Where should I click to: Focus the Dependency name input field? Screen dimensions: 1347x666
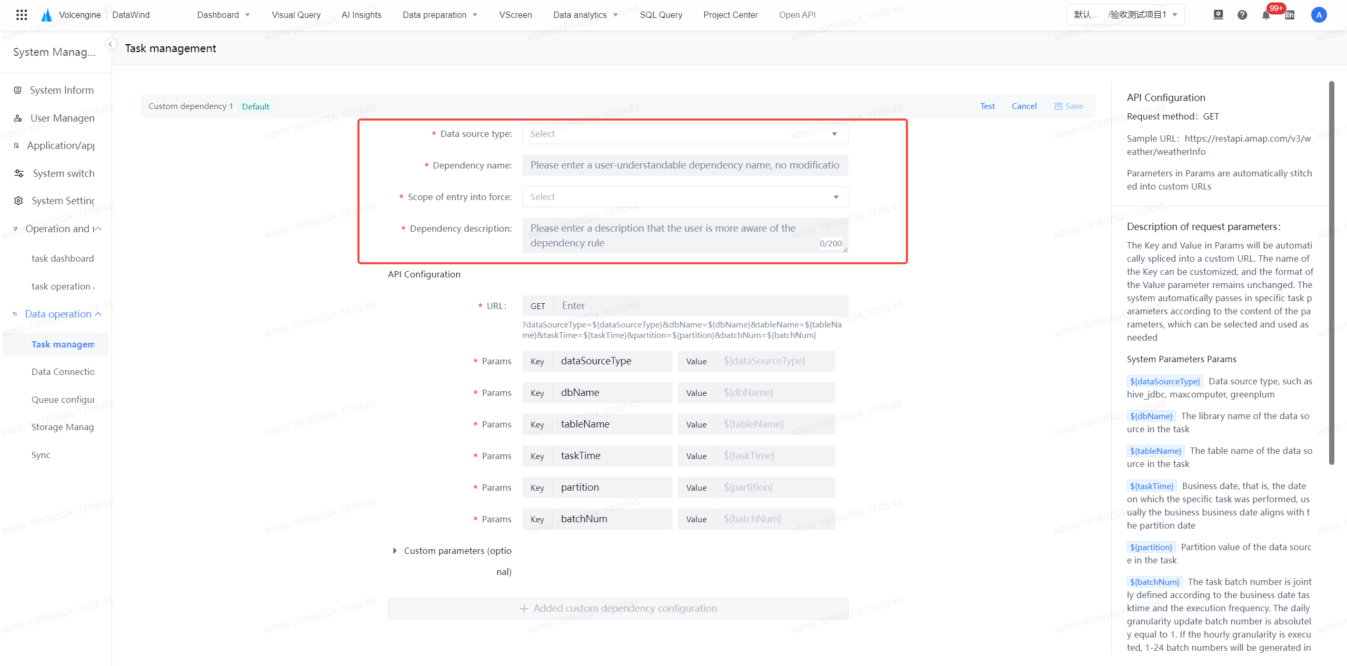(x=685, y=165)
